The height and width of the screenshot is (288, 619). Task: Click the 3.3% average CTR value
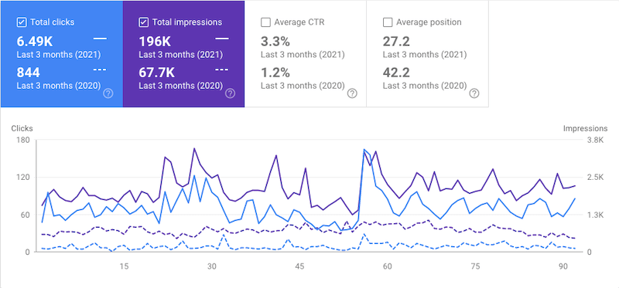(x=275, y=42)
